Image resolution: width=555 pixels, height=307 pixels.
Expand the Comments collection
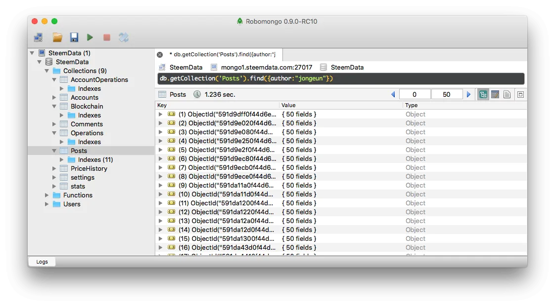(x=54, y=124)
